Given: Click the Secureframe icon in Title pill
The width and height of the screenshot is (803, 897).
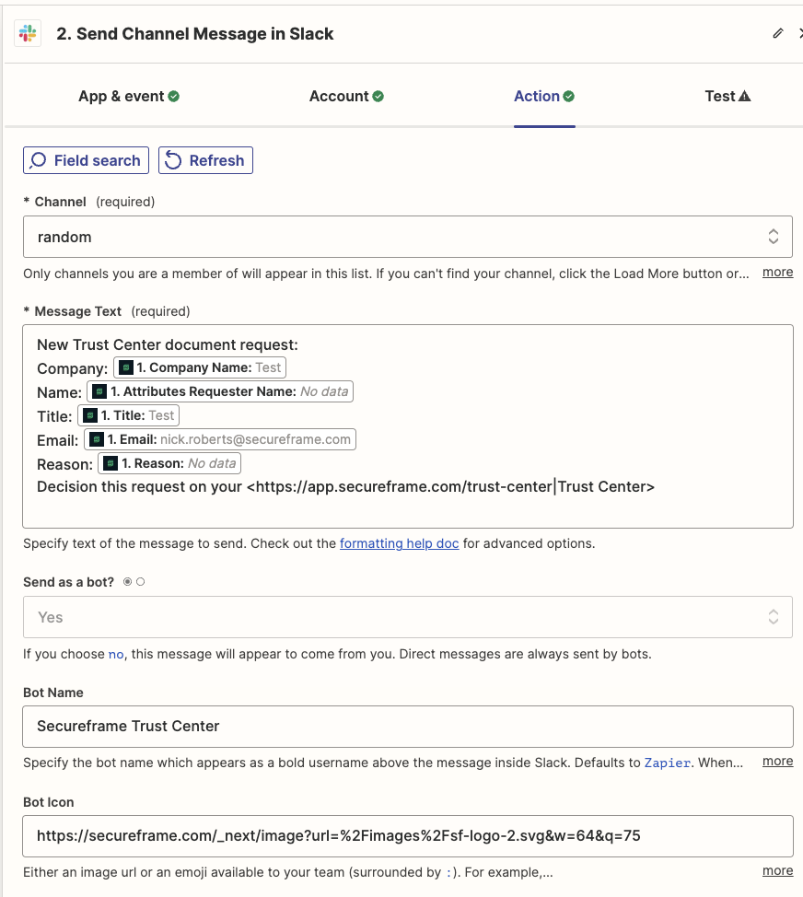Looking at the screenshot, I should click(90, 415).
